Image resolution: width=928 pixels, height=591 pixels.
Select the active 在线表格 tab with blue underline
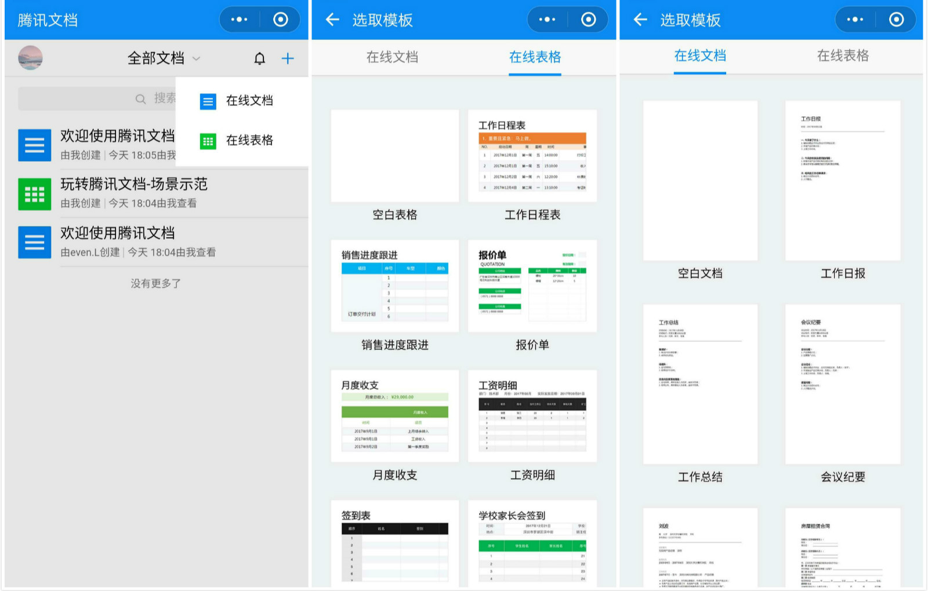[535, 57]
